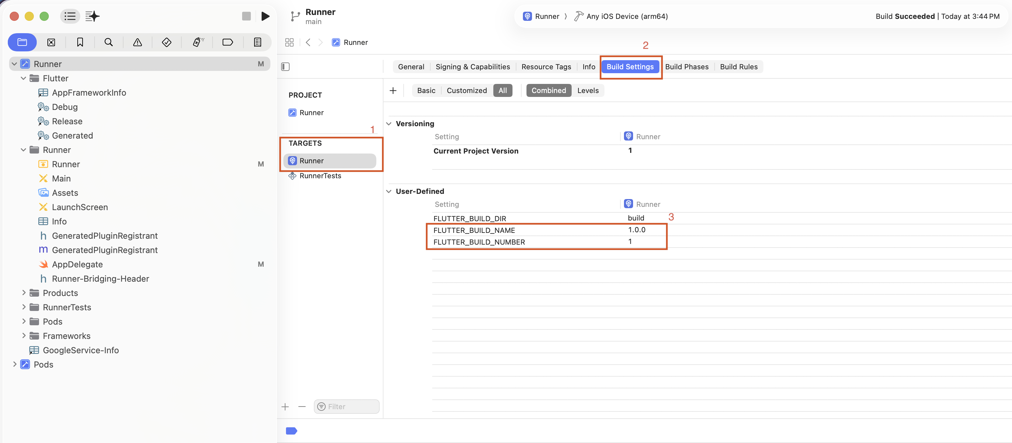Click the branch icon next to Runner main
Screen dimensions: 1012x443
click(295, 16)
